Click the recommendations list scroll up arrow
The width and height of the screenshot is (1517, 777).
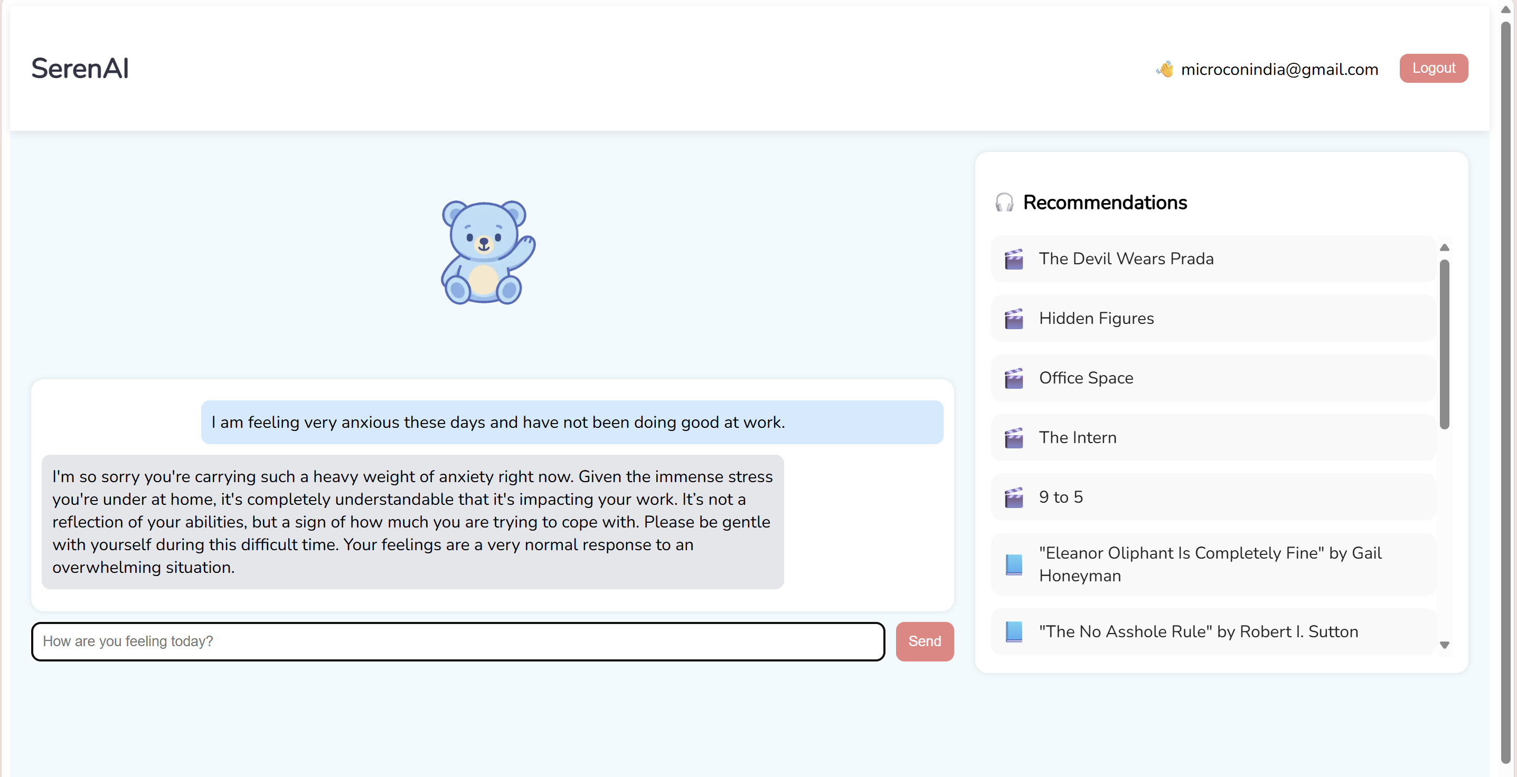point(1444,247)
